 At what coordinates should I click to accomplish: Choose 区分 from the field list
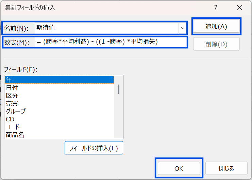point(59,95)
